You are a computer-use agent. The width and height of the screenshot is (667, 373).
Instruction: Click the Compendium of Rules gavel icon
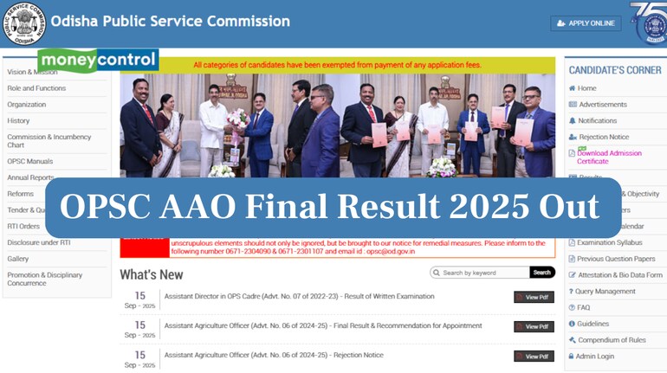click(x=572, y=340)
